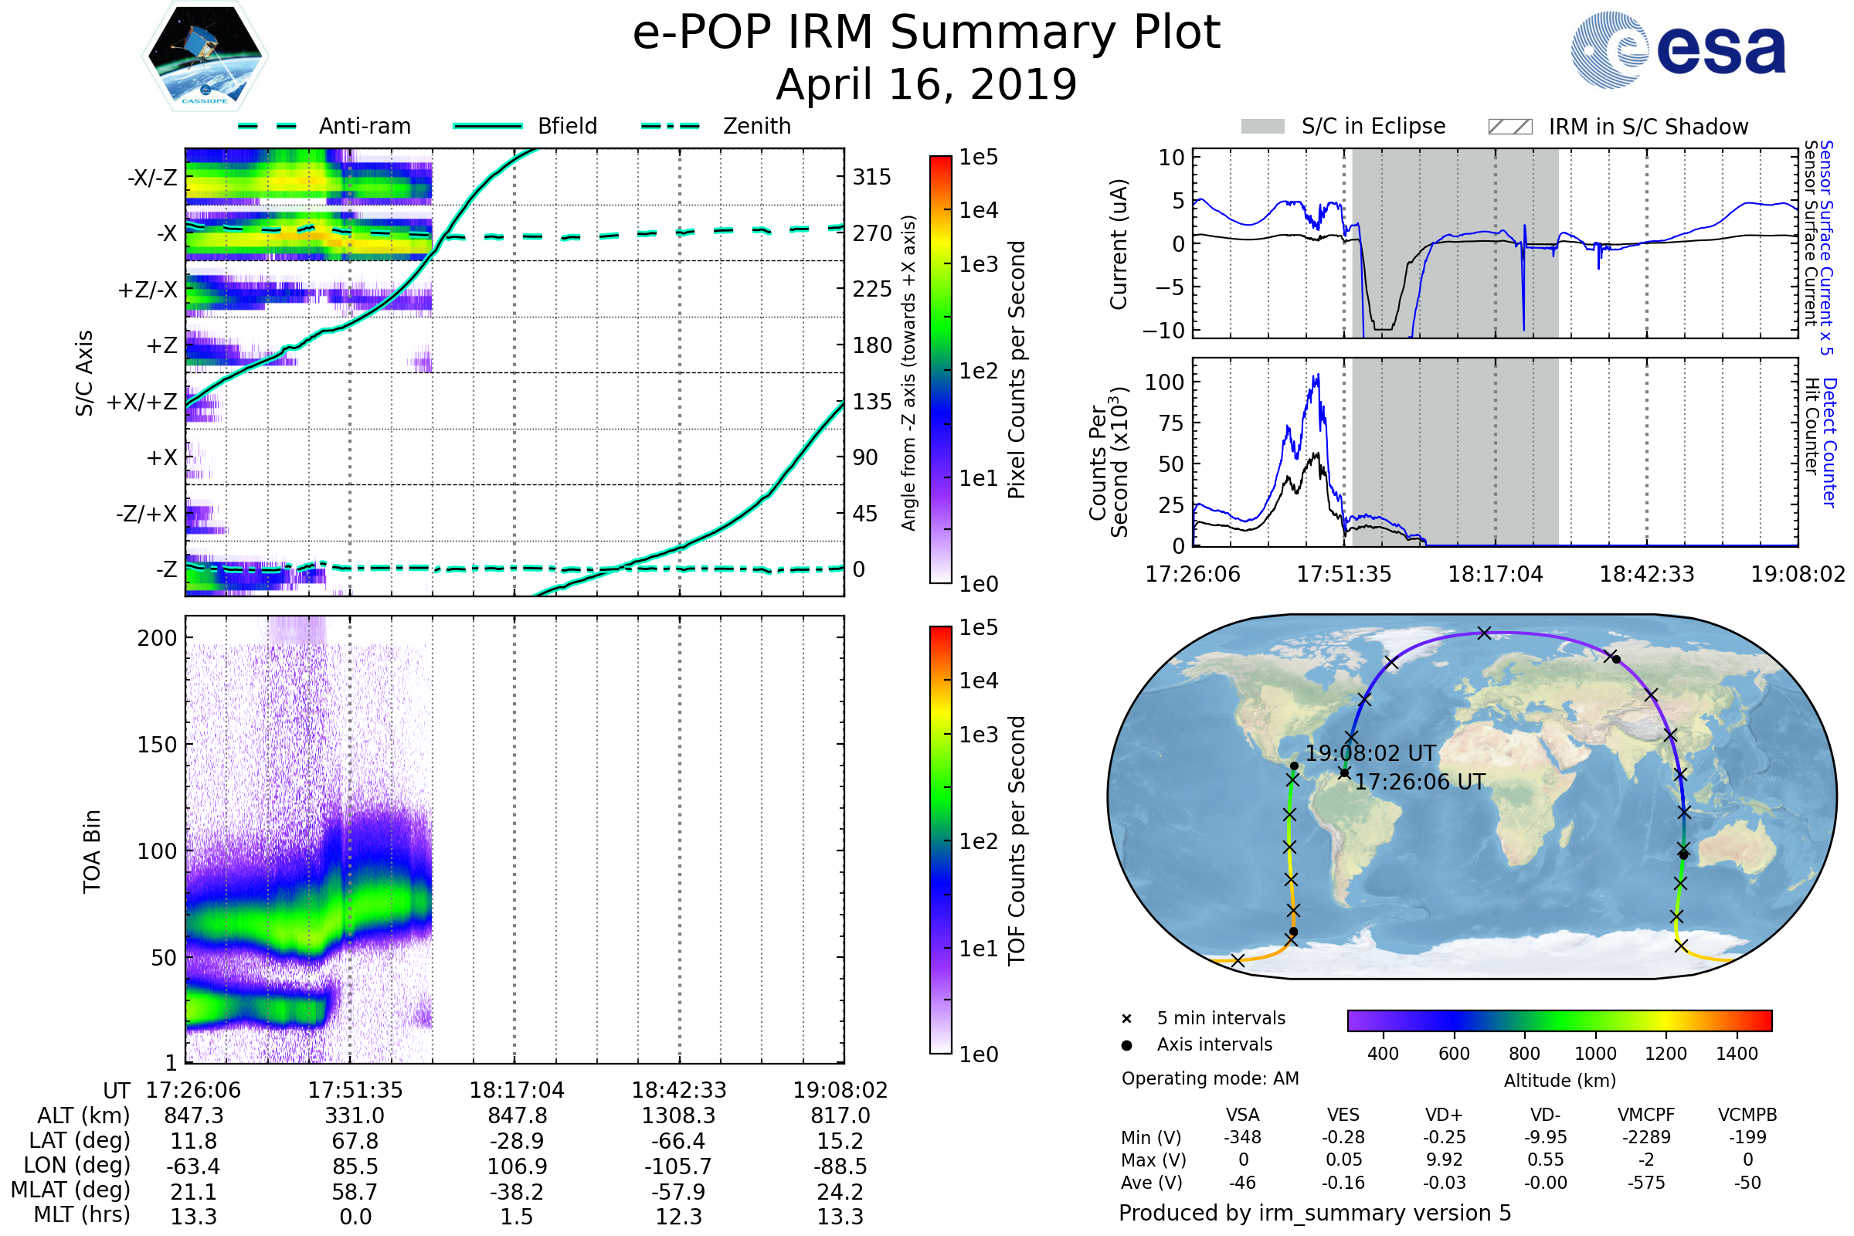Click the 17:26:06 UT label on map
This screenshot has width=1854, height=1236.
point(1420,782)
